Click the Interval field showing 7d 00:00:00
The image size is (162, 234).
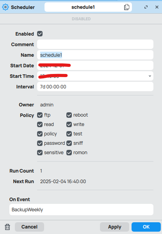tap(95, 86)
